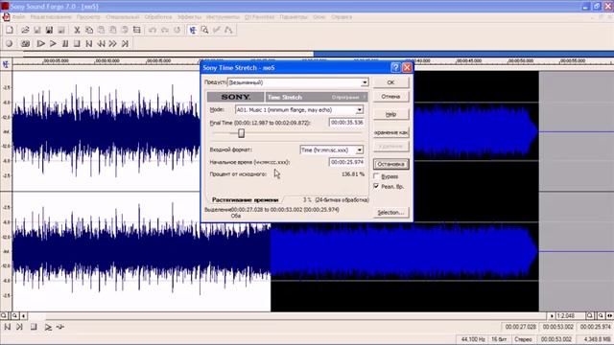
Task: Go to start in top transport toolbar
Action: [x=89, y=43]
